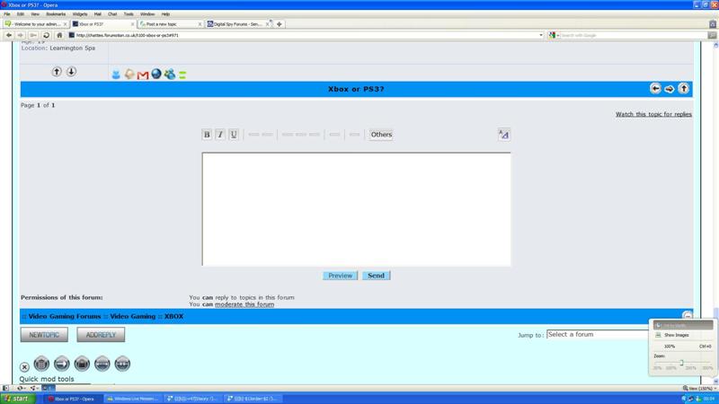Click the fourth quick mod split tool
This screenshot has height=404, width=719.
pos(102,364)
